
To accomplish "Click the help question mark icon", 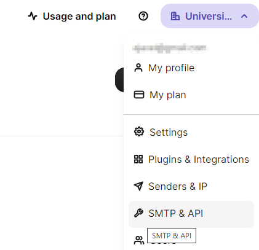I will pos(143,16).
